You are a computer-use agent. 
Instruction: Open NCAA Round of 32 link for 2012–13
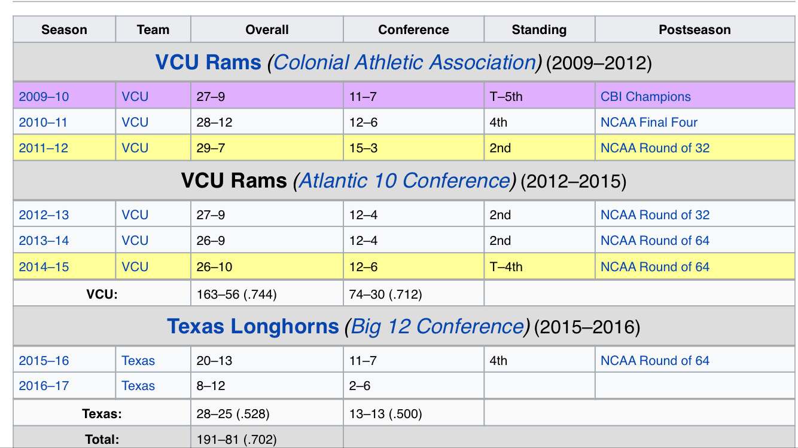pyautogui.click(x=655, y=215)
